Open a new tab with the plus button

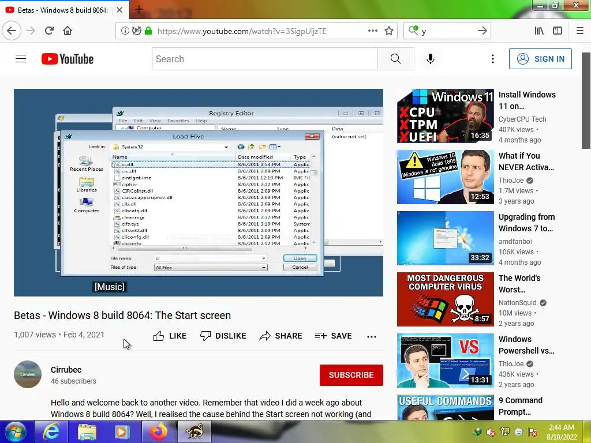click(139, 10)
